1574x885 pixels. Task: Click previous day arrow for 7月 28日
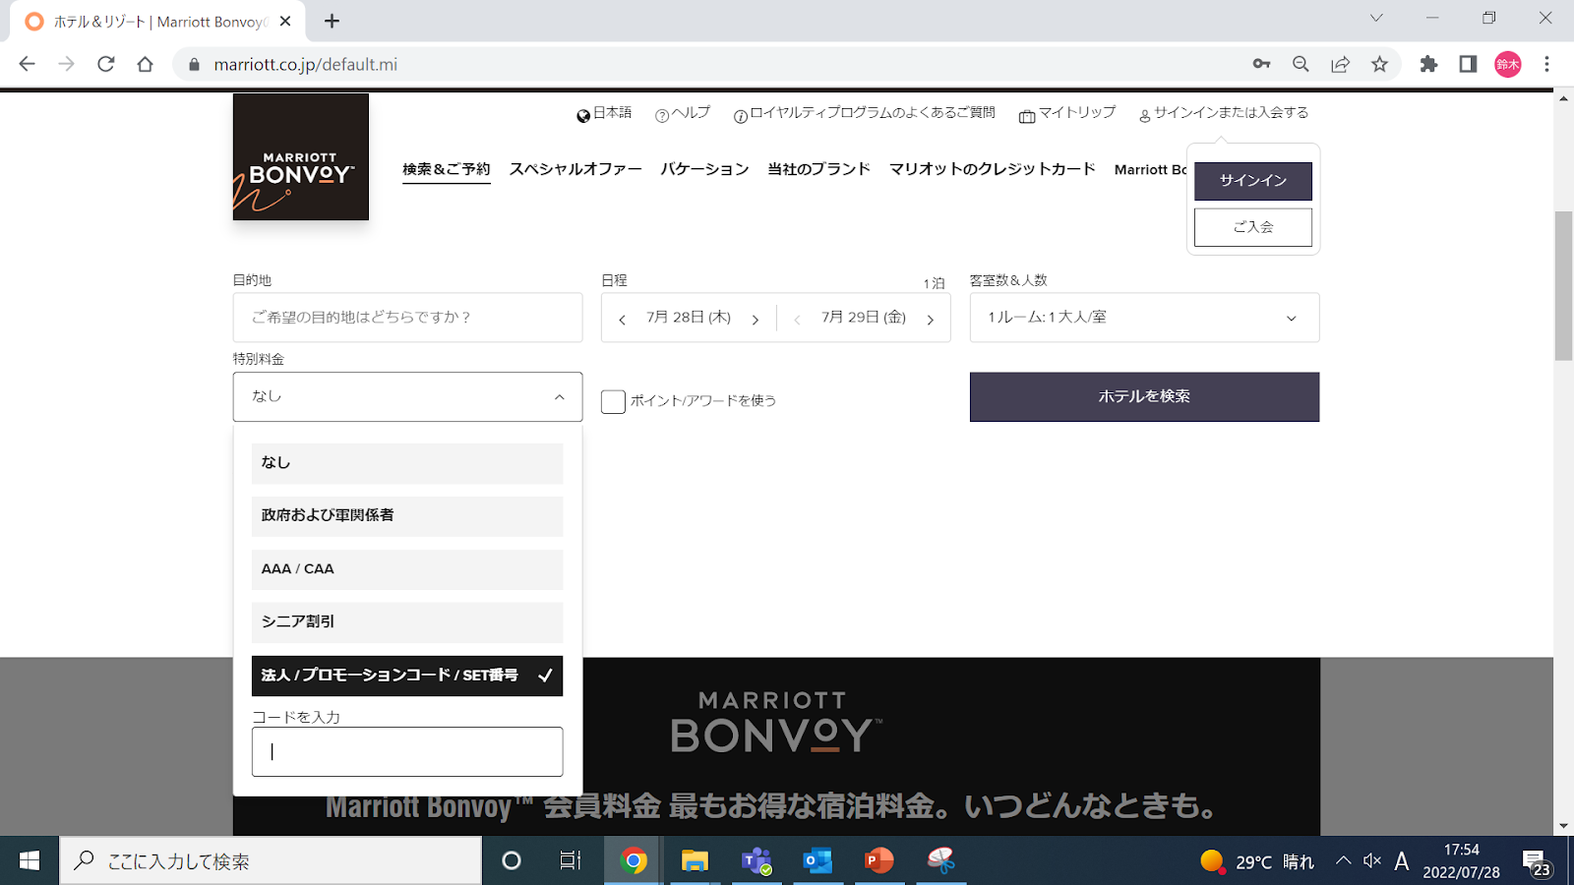(622, 319)
